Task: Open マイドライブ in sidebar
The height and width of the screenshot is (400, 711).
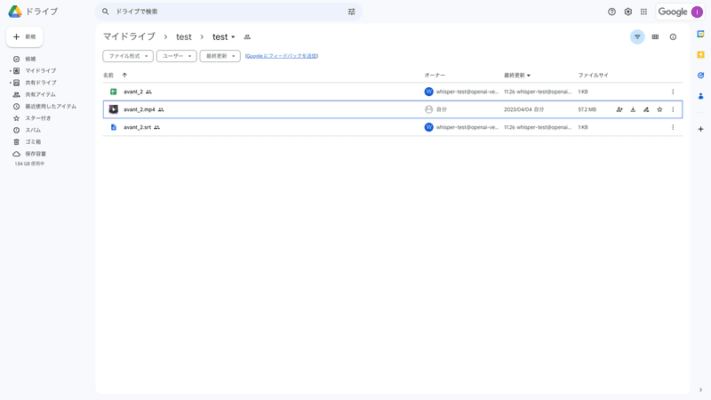Action: pyautogui.click(x=40, y=71)
